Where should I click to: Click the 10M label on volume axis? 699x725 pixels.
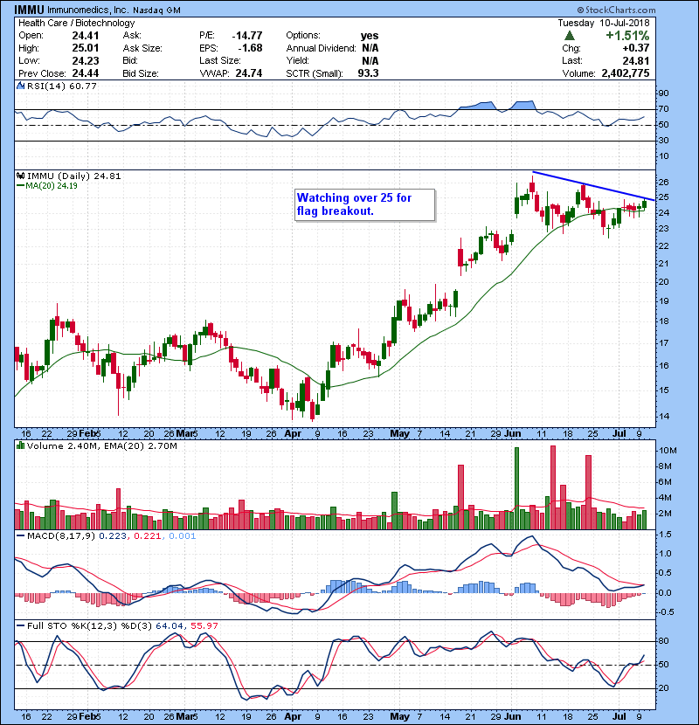[668, 451]
